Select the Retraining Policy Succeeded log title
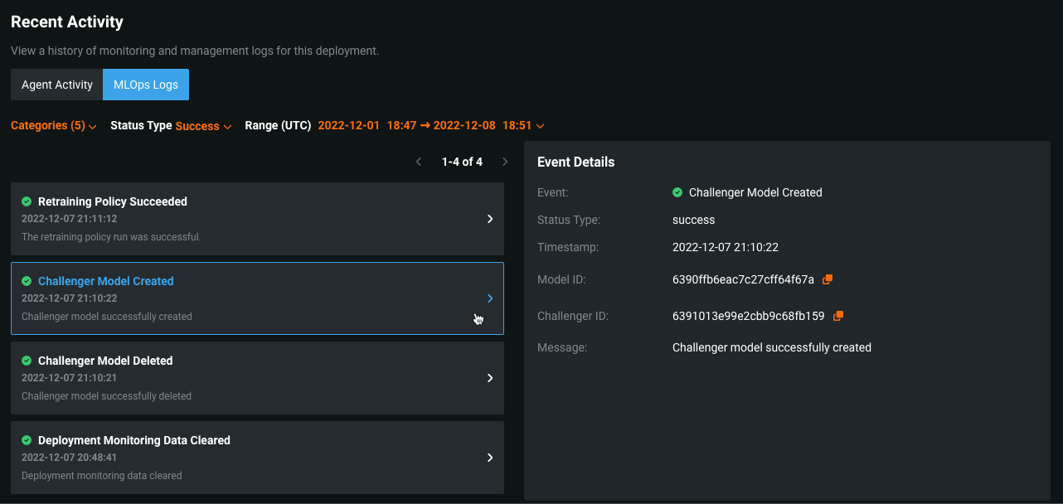Viewport: 1063px width, 504px height. click(x=113, y=201)
